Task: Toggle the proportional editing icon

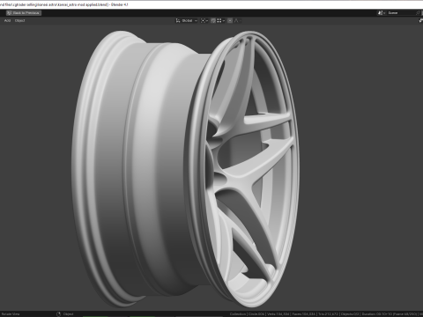Action: (230, 20)
